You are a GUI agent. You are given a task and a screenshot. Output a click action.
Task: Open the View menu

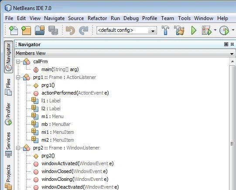(35, 18)
